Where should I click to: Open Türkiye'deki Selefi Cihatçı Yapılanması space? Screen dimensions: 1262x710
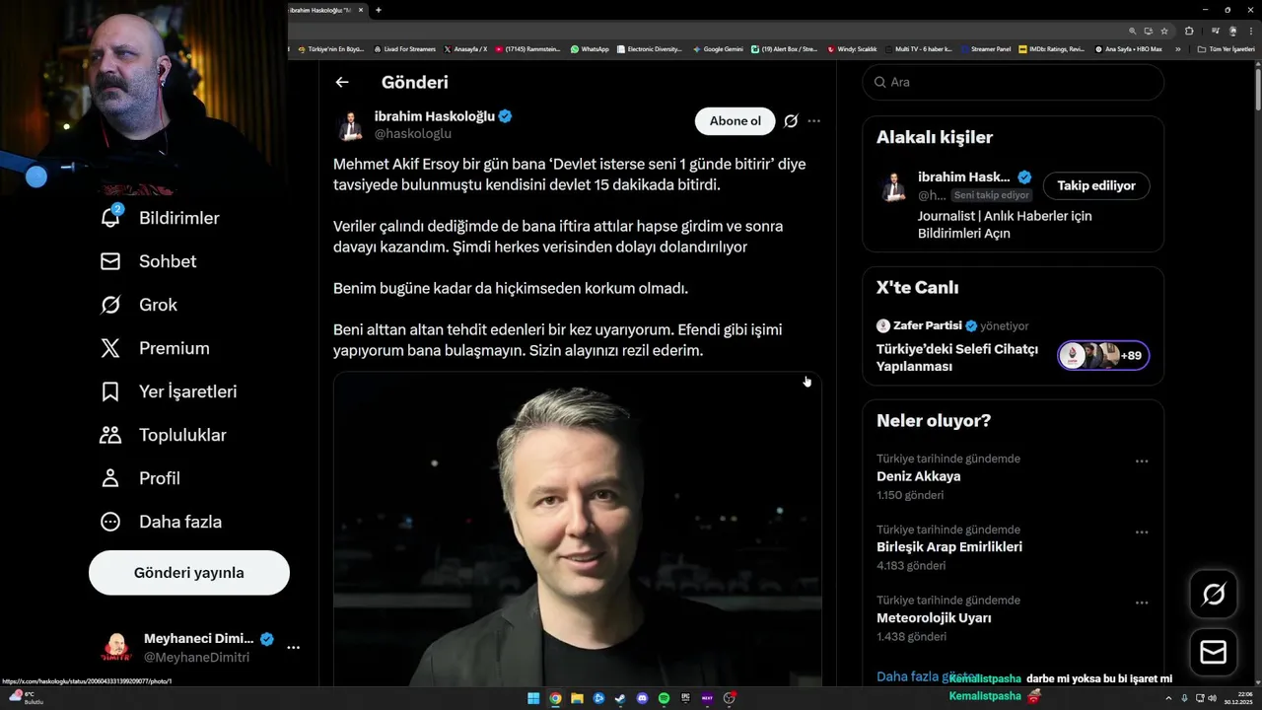click(x=957, y=358)
